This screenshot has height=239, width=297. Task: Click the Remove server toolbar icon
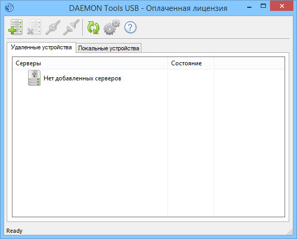click(x=34, y=27)
